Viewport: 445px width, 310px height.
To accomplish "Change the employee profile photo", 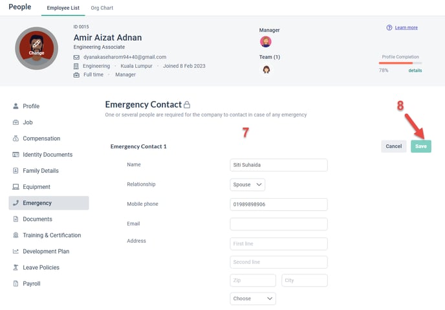I will 37,49.
